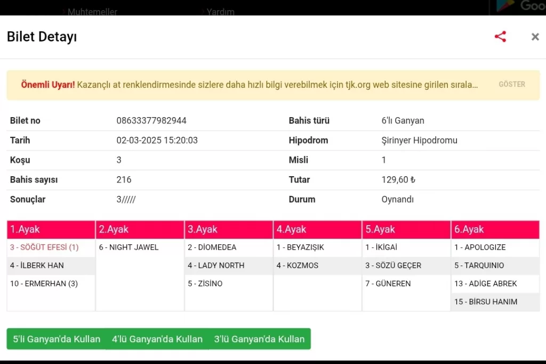Click horse entry BİRSU HANIM
This screenshot has width=546, height=364.
point(485,302)
